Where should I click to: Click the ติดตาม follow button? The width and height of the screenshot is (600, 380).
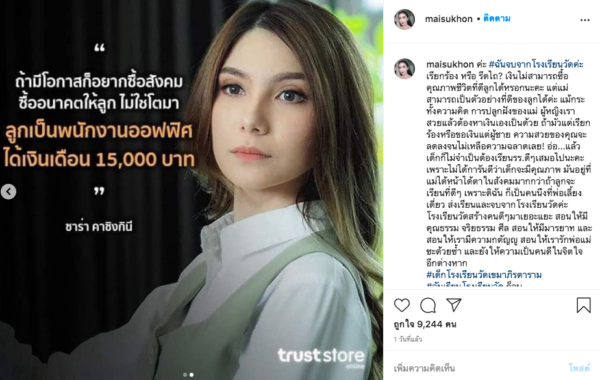(x=496, y=18)
